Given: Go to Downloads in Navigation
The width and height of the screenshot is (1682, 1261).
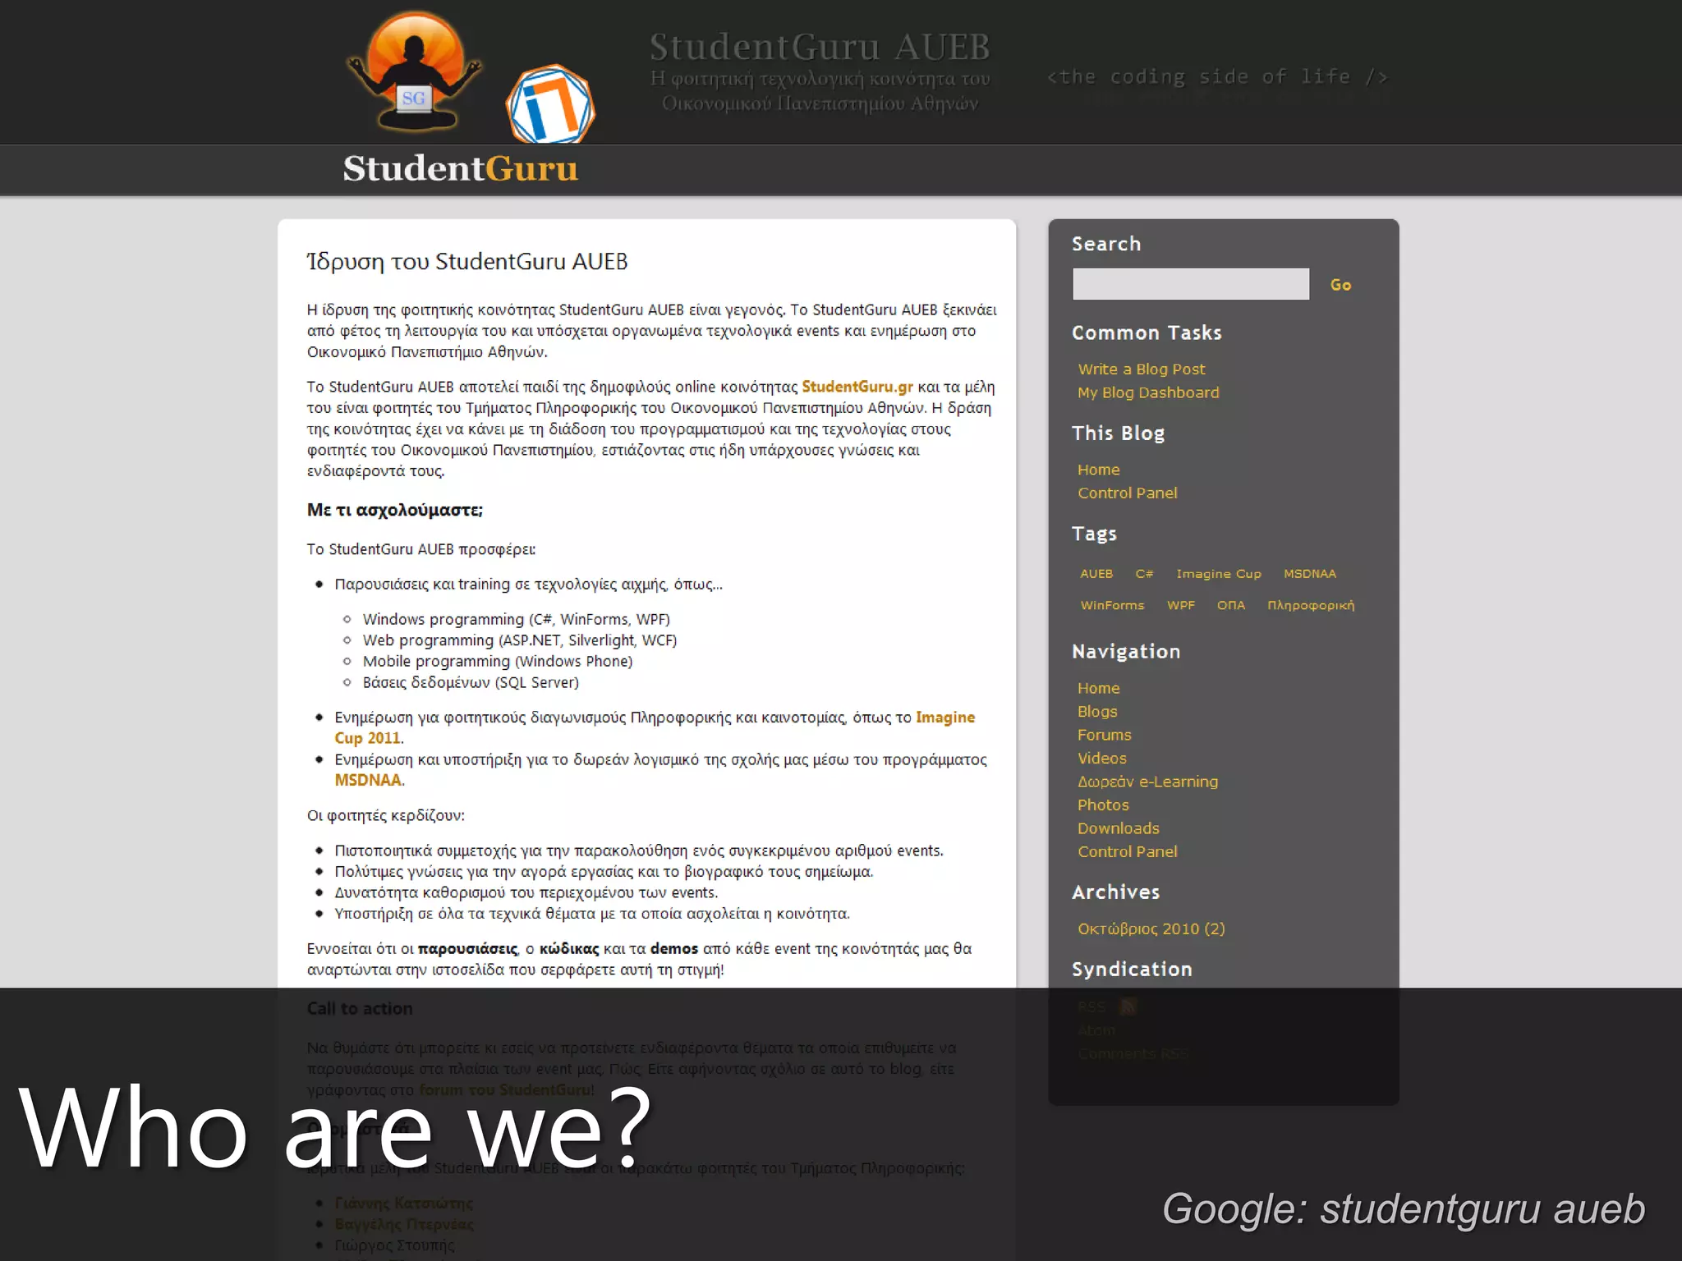Looking at the screenshot, I should (1118, 828).
